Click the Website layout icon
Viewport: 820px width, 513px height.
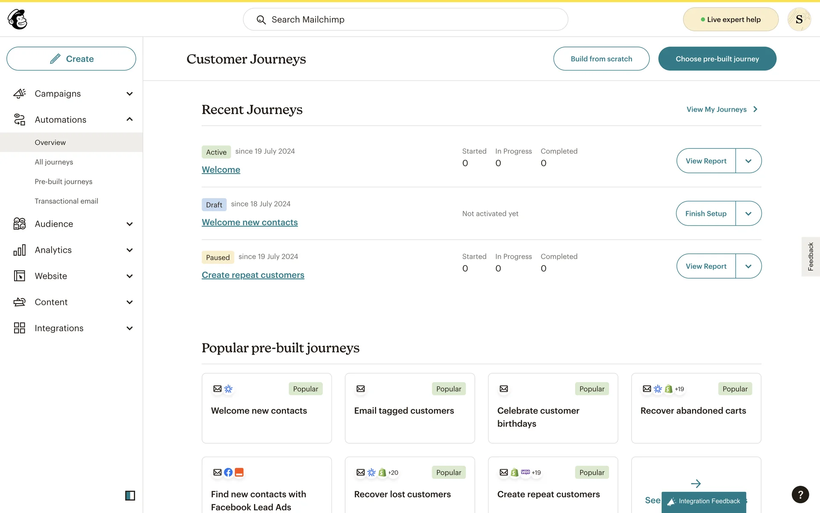(x=20, y=276)
